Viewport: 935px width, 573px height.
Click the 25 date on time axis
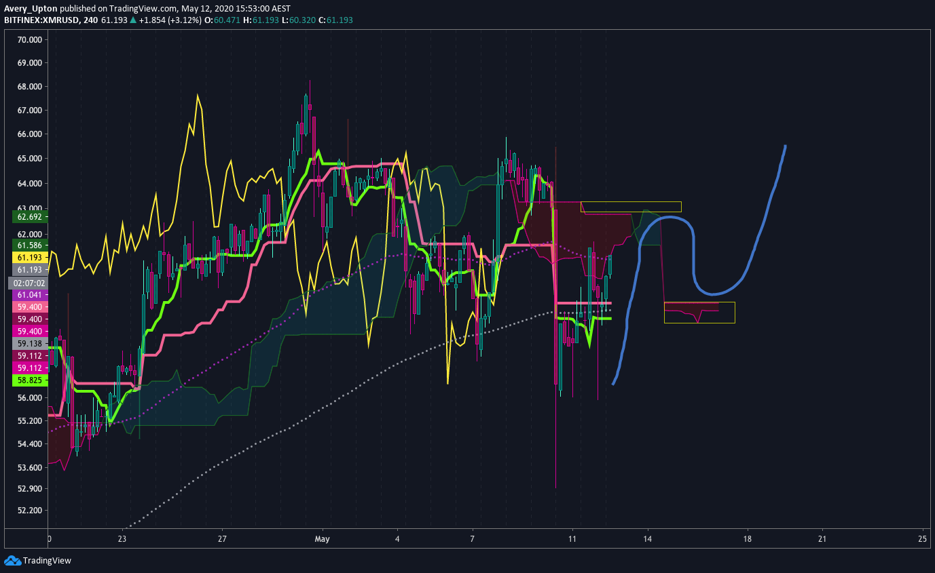[x=922, y=540]
